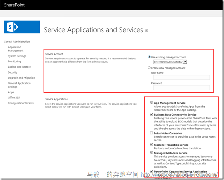This screenshot has height=180, width=224.
Task: Uncheck Business Data Connectivity Service
Action: tap(152, 114)
